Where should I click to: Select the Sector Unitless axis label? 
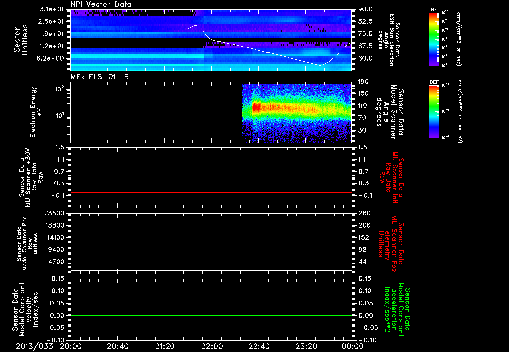tap(21, 40)
